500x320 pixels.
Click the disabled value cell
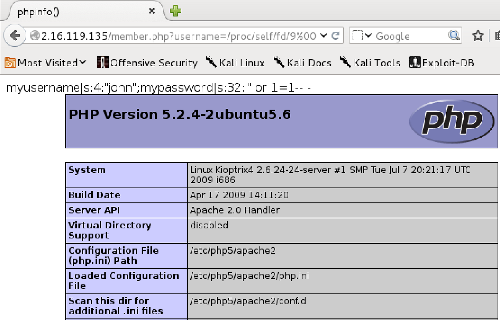pos(342,230)
